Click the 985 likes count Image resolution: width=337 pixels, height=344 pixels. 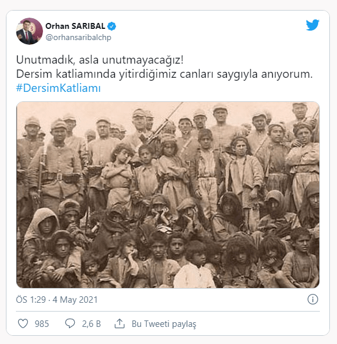coord(42,324)
